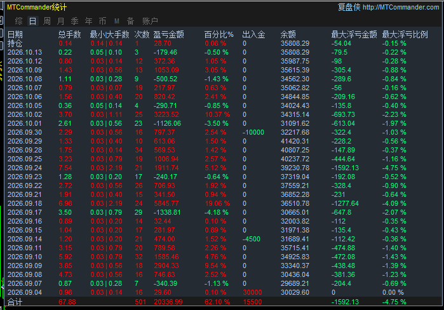This screenshot has width=444, height=310.
Task: Click the 次数 column header
Action: pyautogui.click(x=142, y=34)
